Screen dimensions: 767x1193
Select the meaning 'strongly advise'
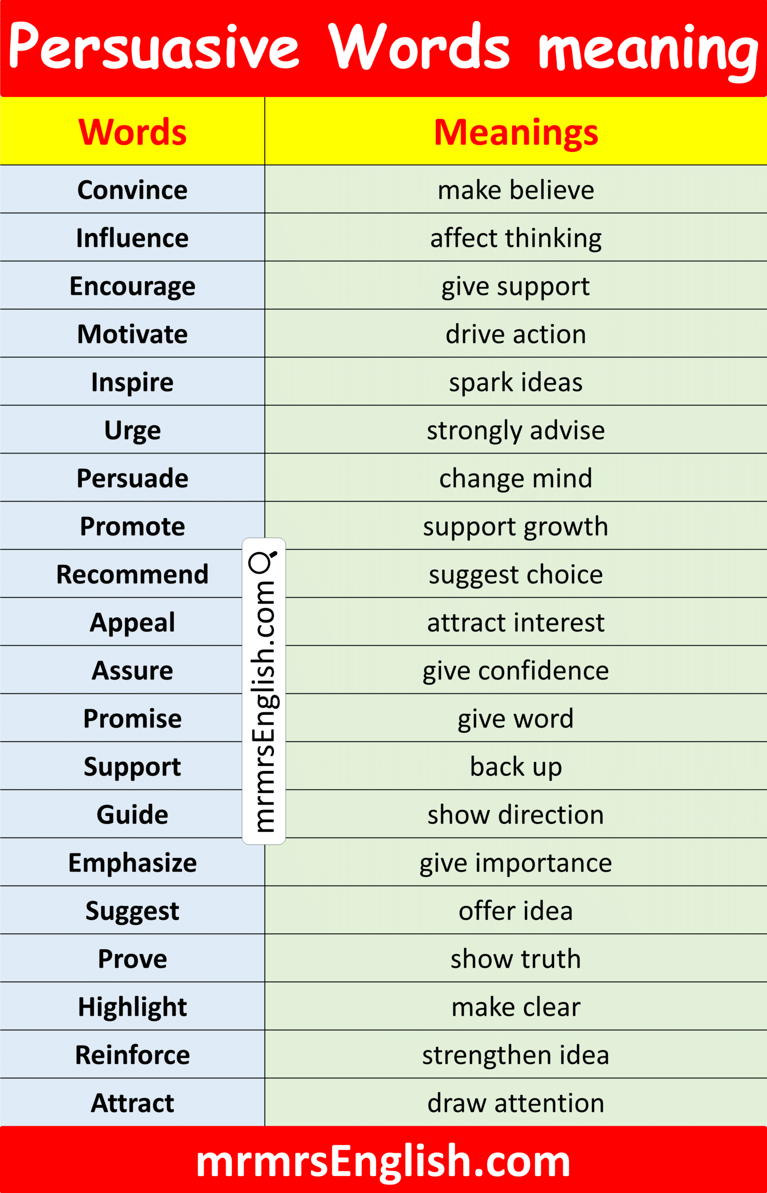515,430
